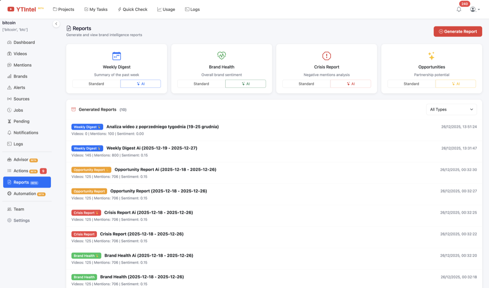Choose AI option under Crisis Report
The width and height of the screenshot is (489, 288).
[350, 84]
